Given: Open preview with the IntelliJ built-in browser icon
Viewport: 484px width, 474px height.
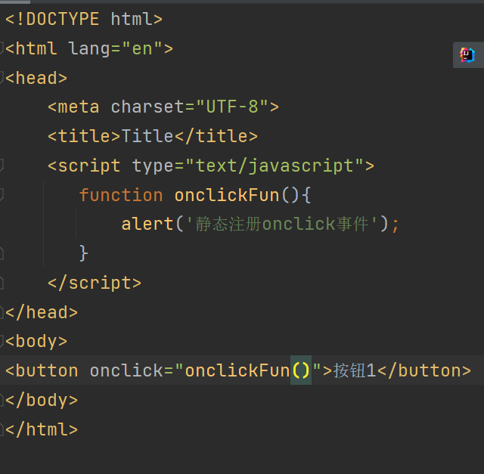Looking at the screenshot, I should tap(467, 54).
